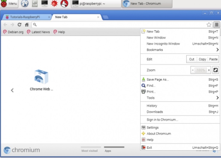Click the left page arrow on New Tab
This screenshot has width=221, height=158.
(x=12, y=90)
